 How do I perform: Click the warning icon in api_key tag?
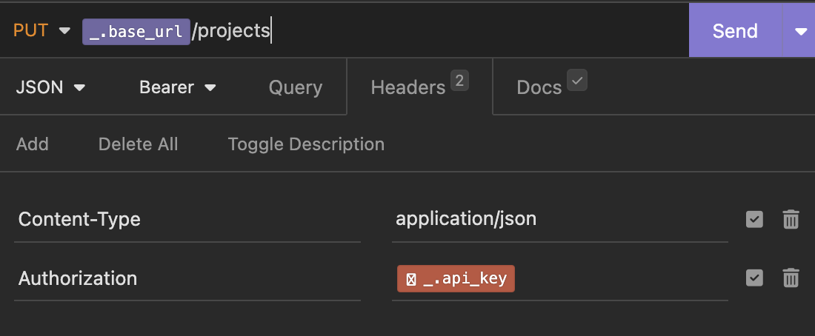click(x=410, y=280)
